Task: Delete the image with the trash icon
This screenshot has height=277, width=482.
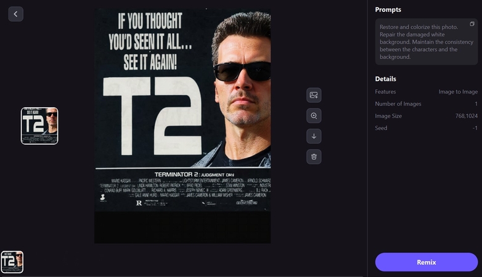Action: tap(314, 156)
